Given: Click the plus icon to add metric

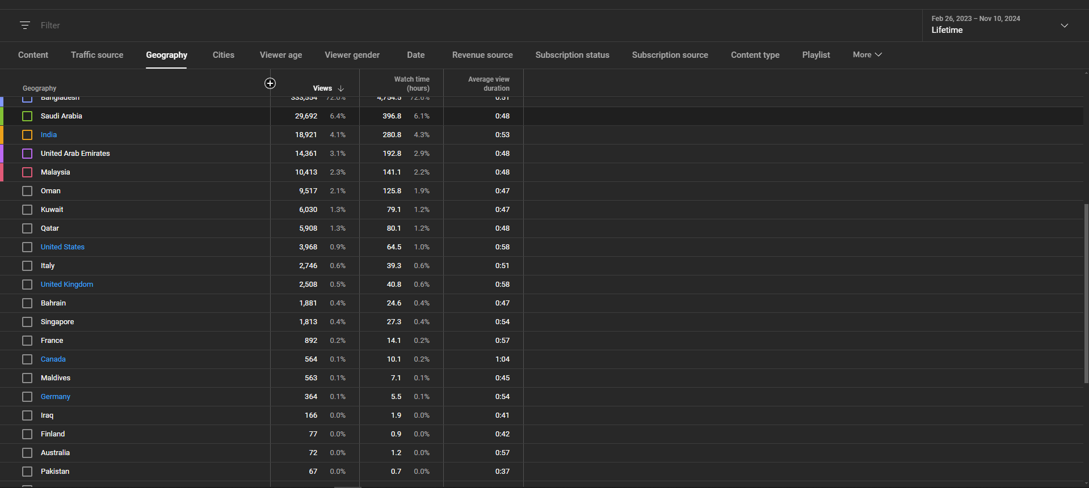Looking at the screenshot, I should pyautogui.click(x=270, y=83).
